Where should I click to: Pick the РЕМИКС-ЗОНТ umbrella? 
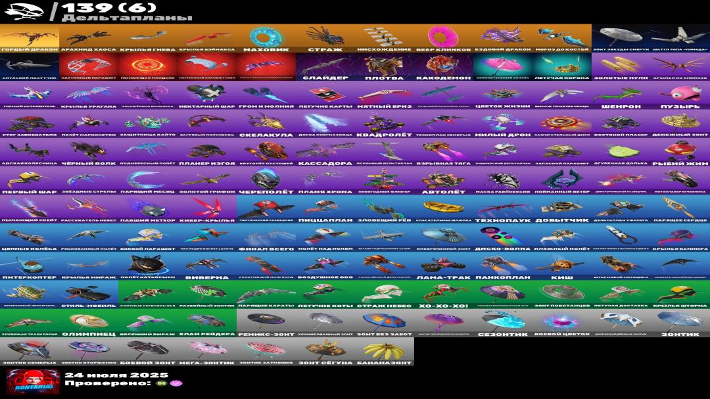[x=266, y=323]
